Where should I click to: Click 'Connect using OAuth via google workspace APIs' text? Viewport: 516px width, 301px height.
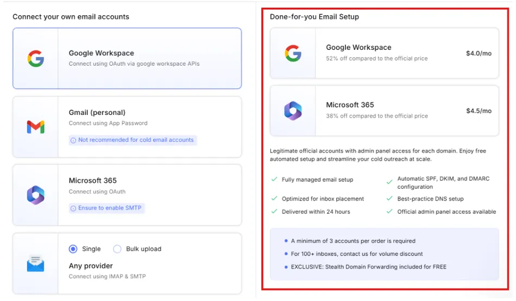click(x=134, y=64)
